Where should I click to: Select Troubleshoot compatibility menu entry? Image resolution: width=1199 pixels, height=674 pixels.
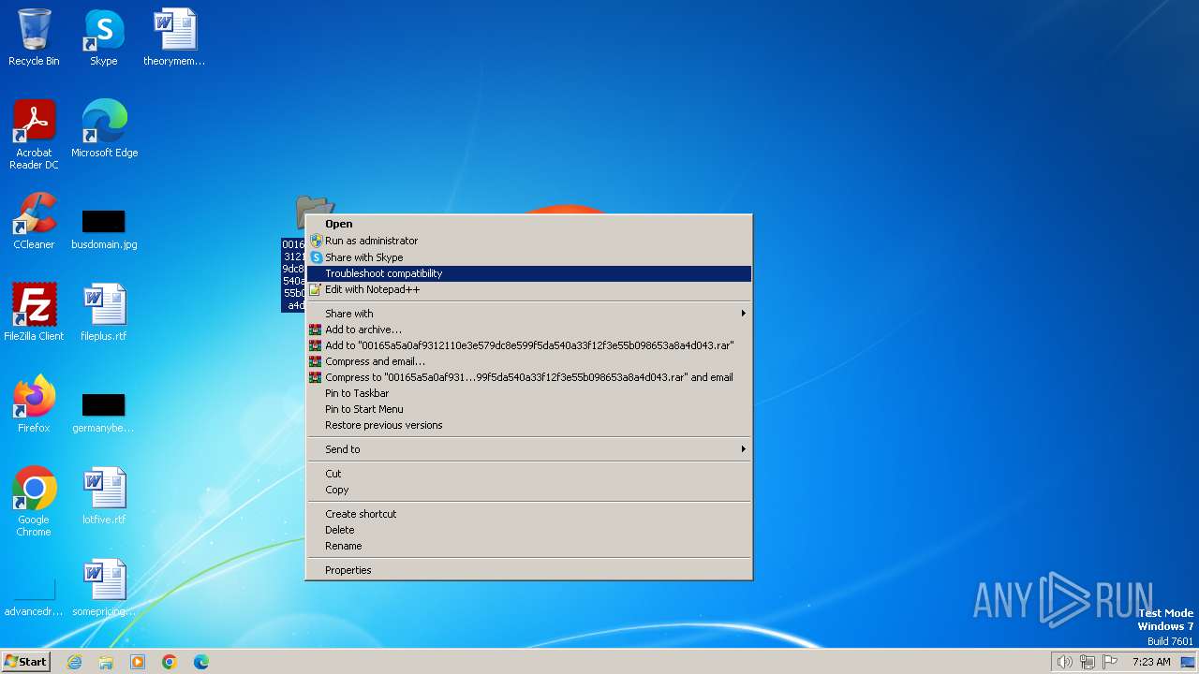529,273
